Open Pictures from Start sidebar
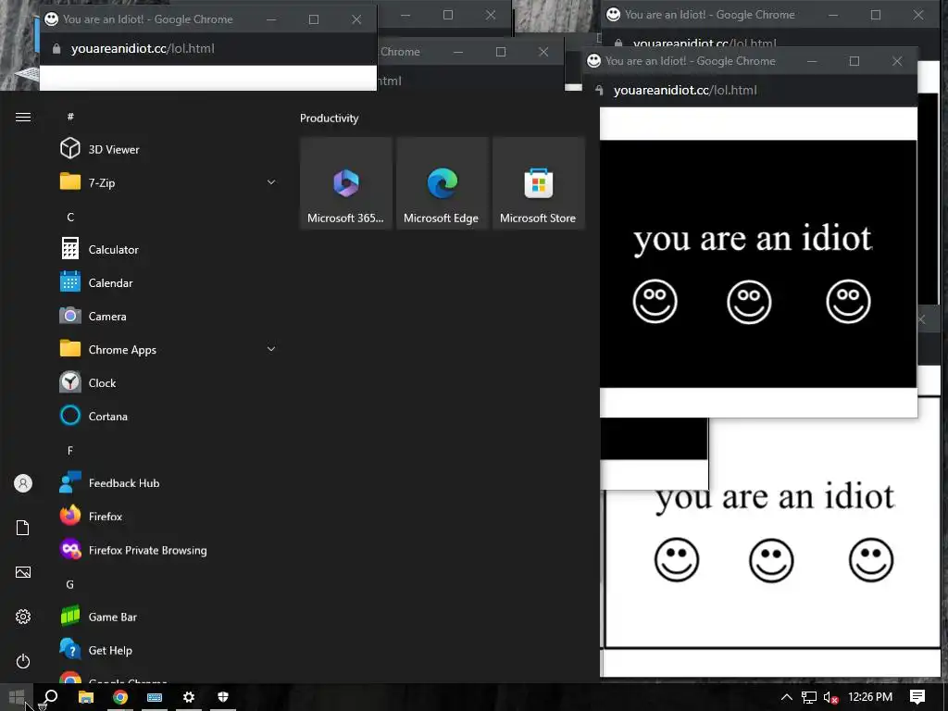The width and height of the screenshot is (948, 711). [23, 572]
